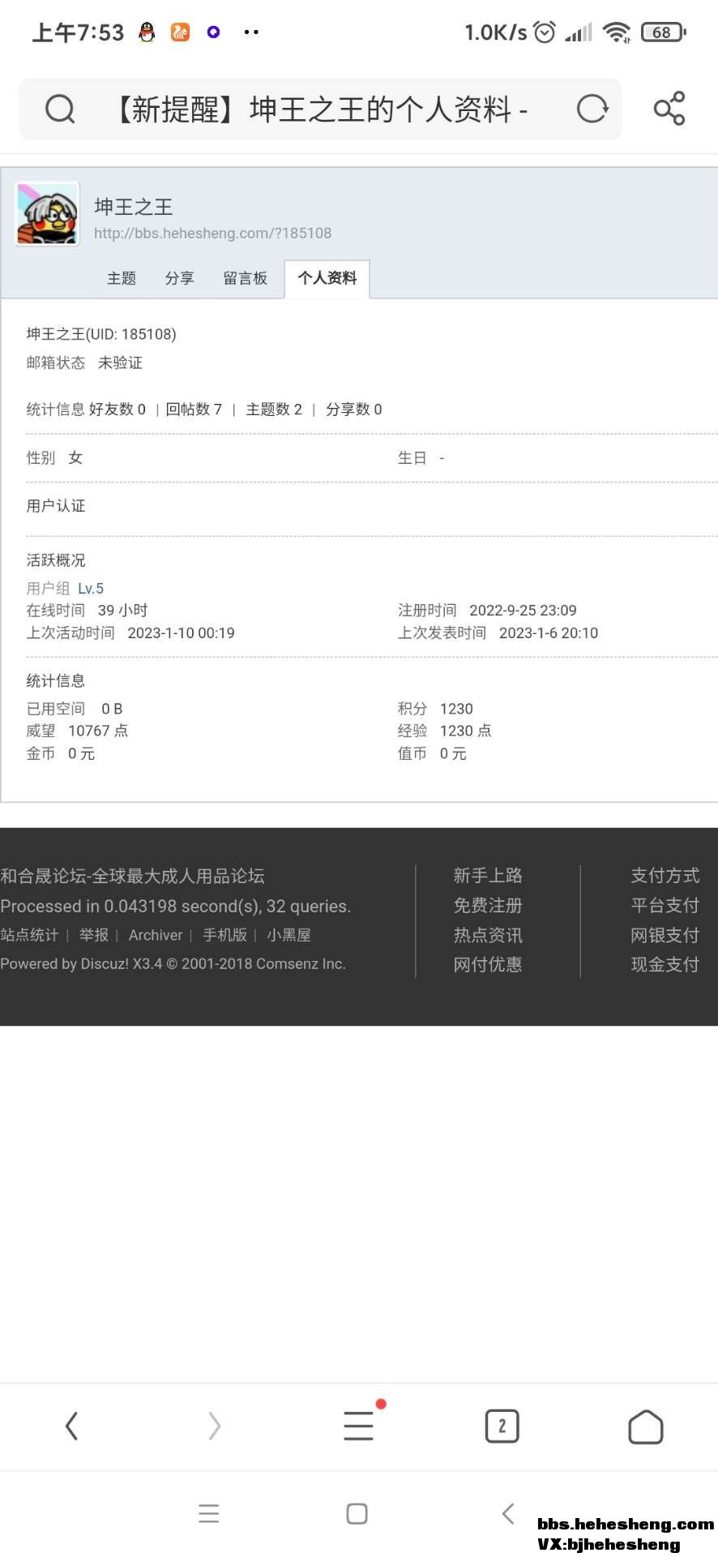Open profile URL bbs.hehesheng.com/?185108
The height and width of the screenshot is (1557, 718).
[212, 234]
